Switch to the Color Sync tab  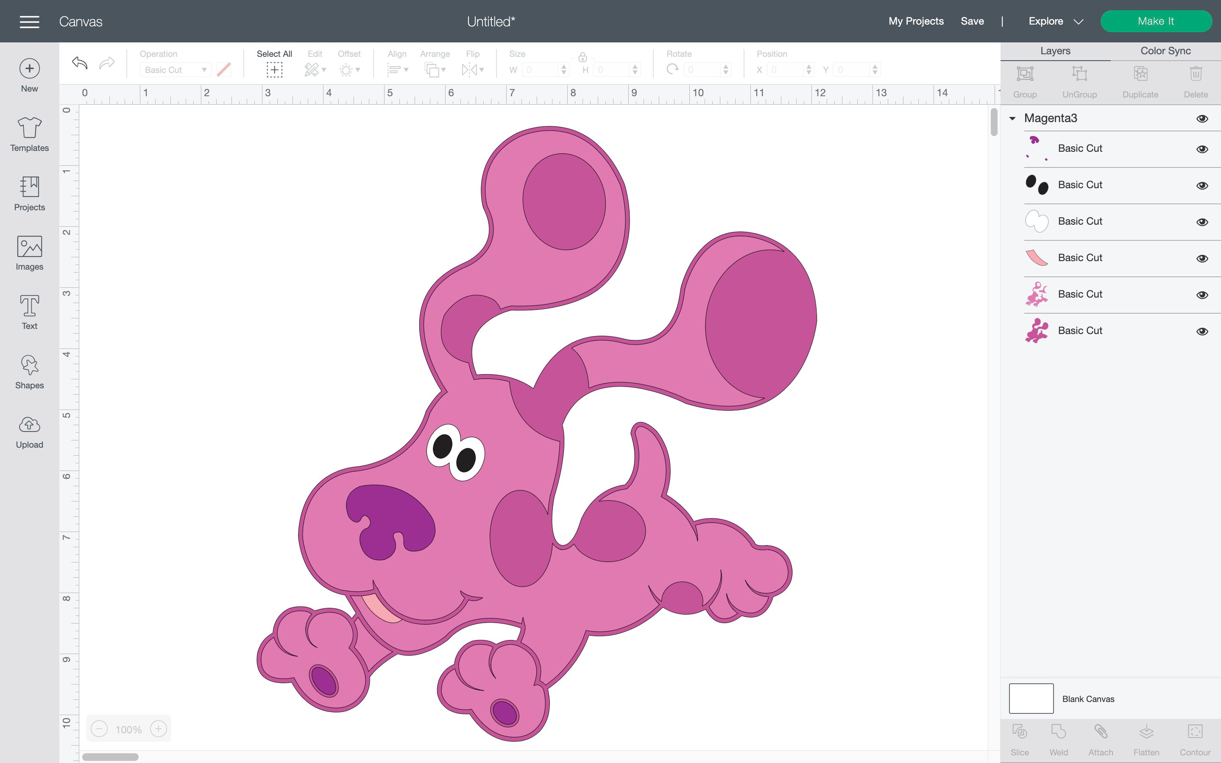click(1165, 50)
